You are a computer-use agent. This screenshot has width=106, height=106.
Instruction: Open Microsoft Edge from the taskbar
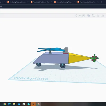[x=9, y=104]
